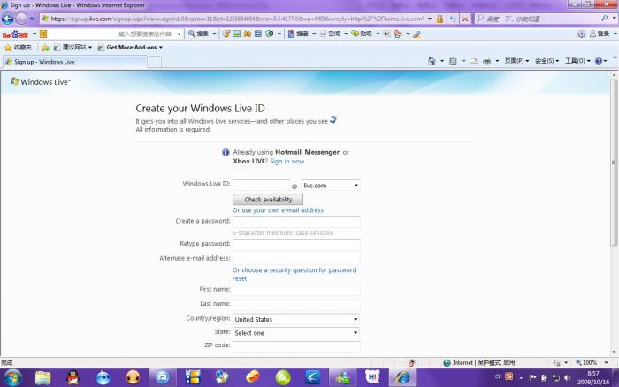Click 'Or use your own e-mail address' link
The image size is (619, 387).
[x=278, y=210]
